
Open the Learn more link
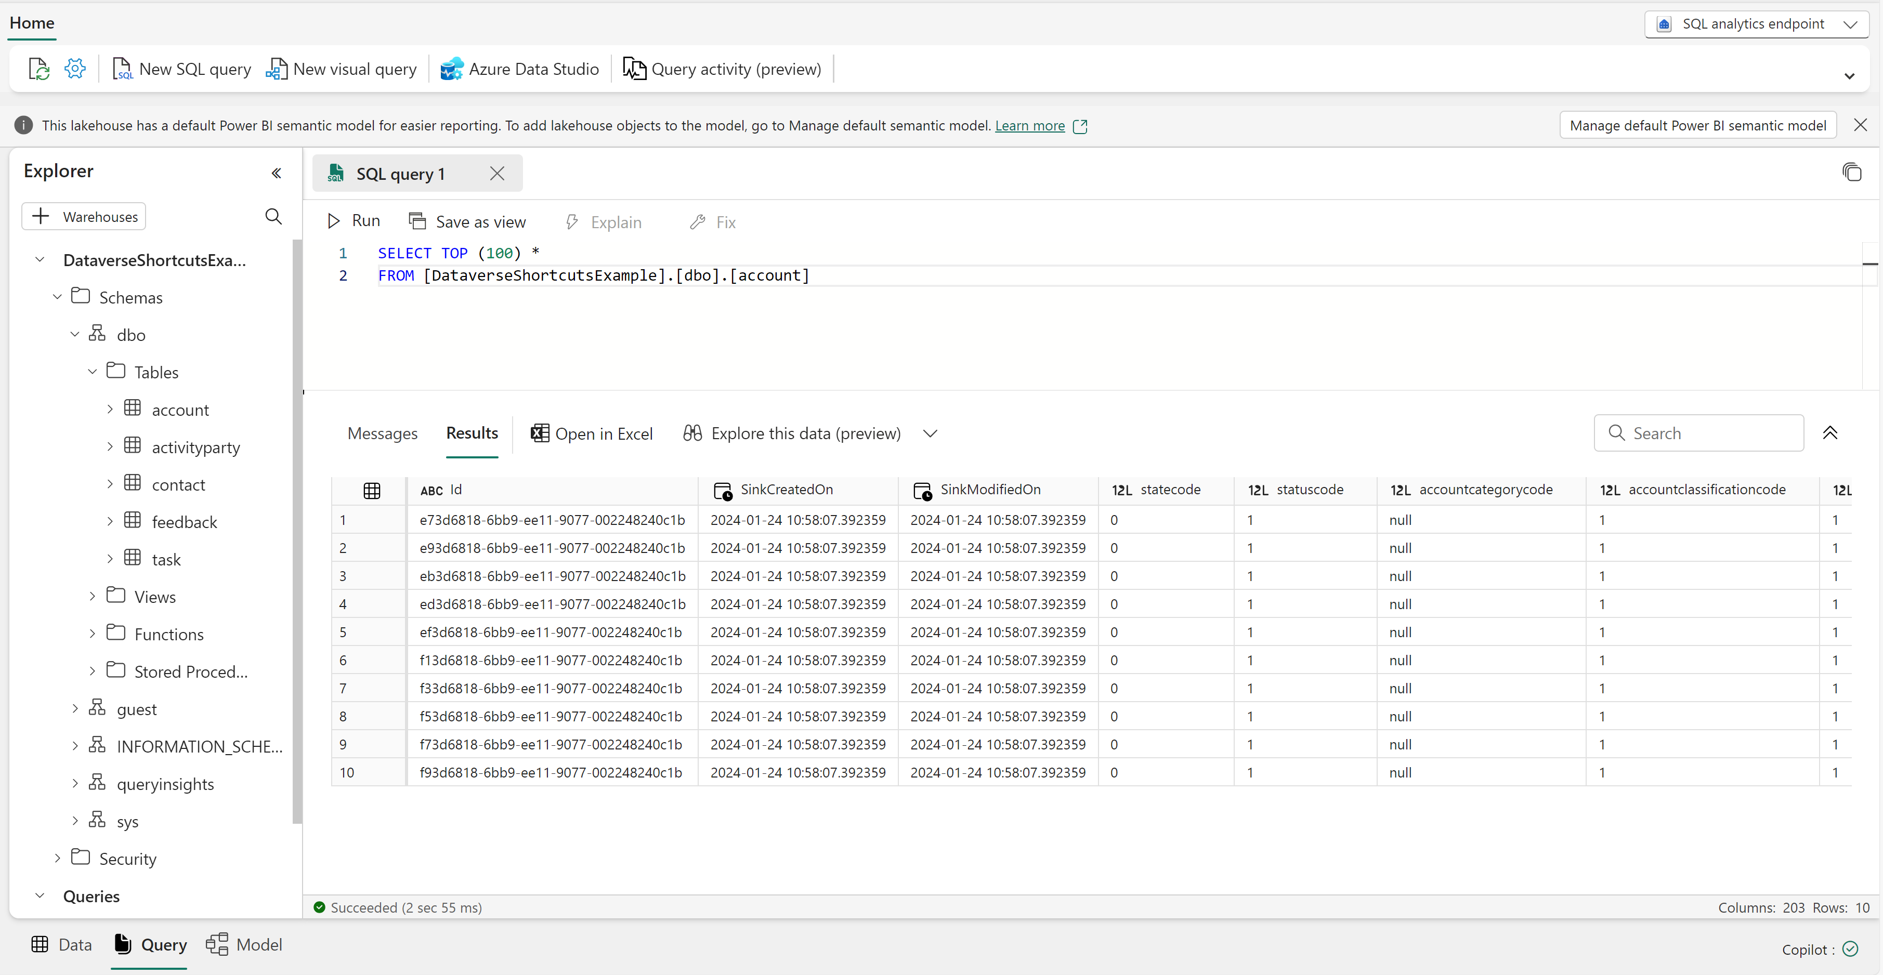1029,126
